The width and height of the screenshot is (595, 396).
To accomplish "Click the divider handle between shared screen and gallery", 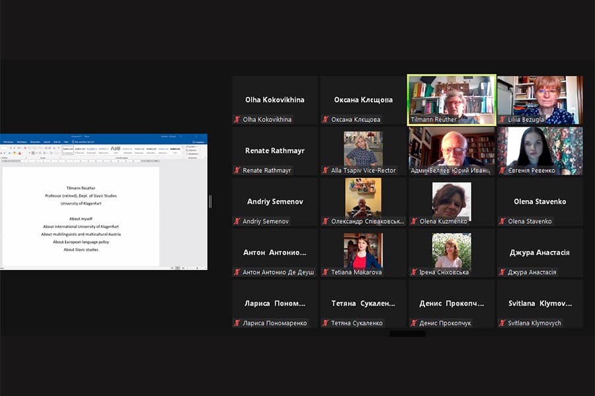I will [210, 201].
